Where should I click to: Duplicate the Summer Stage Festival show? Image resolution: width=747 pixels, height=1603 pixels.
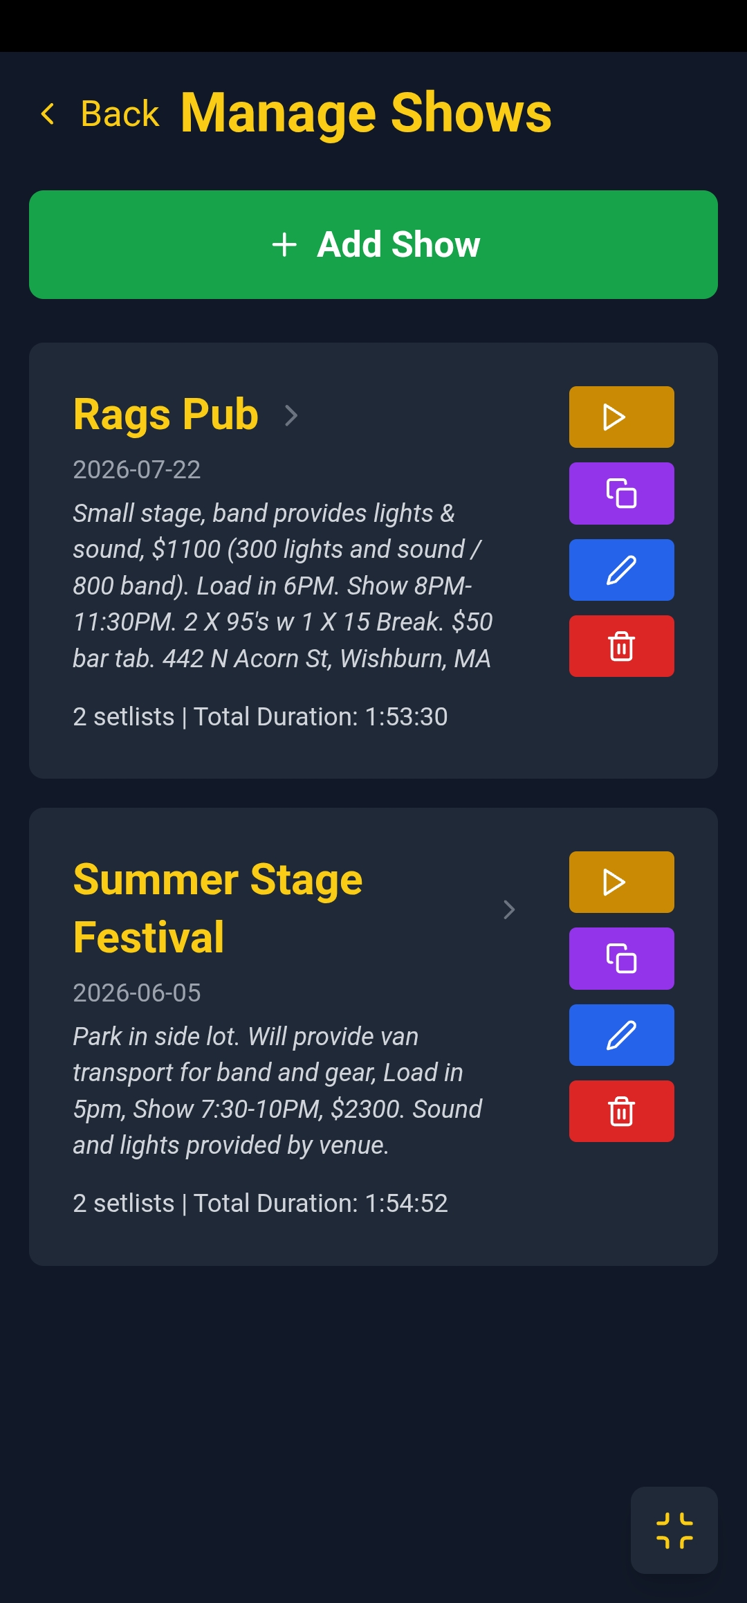[620, 959]
